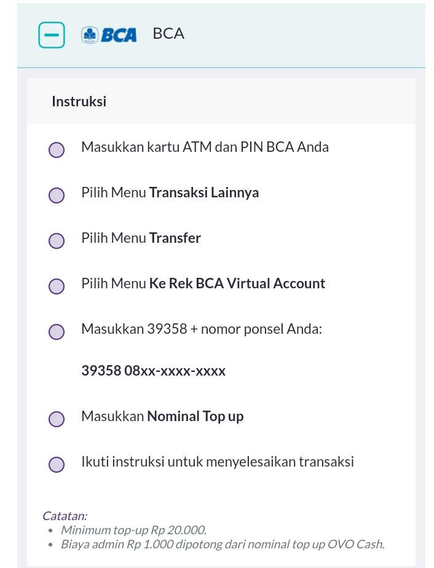Click bullet beside Transaksi Lainnya step
434x568 pixels.
(x=57, y=195)
